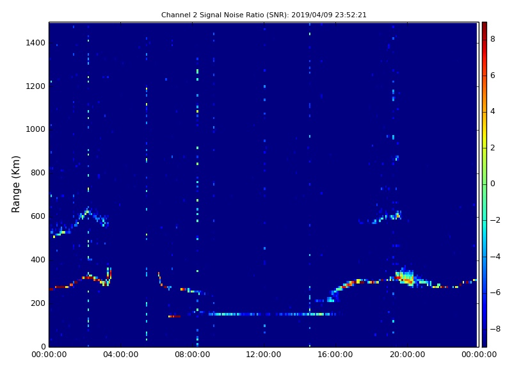
Task: Click the plot title with timestamp 23:52:21
Action: 264,15
